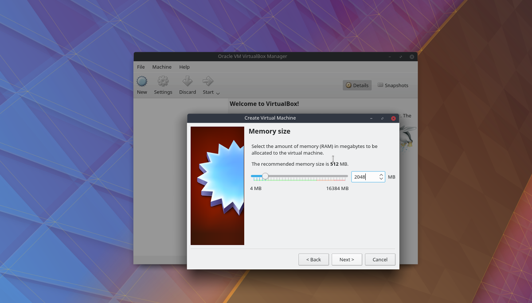Click the '4 MB' minimum label
The image size is (532, 303).
pyautogui.click(x=256, y=188)
